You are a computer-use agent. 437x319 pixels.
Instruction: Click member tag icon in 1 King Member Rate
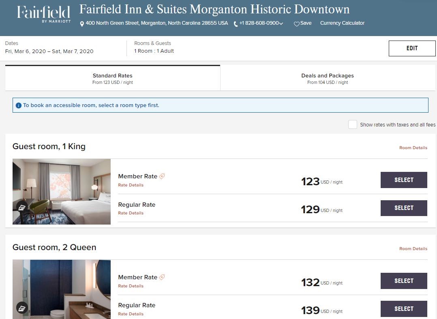coord(162,176)
